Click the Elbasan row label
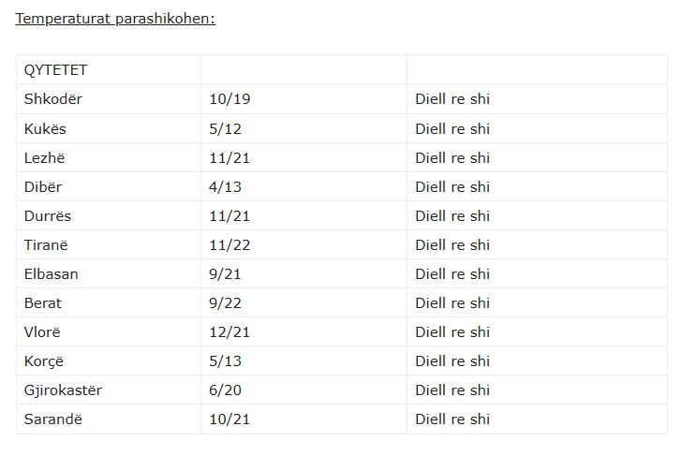Viewport: 681px width, 456px height. coord(52,273)
